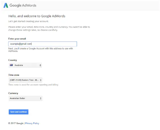Click the 'Please enter your email, time zone' paragraph
The height and width of the screenshot is (130, 160).
49,28
